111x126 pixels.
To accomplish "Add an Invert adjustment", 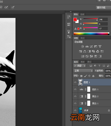I will point(83,56).
